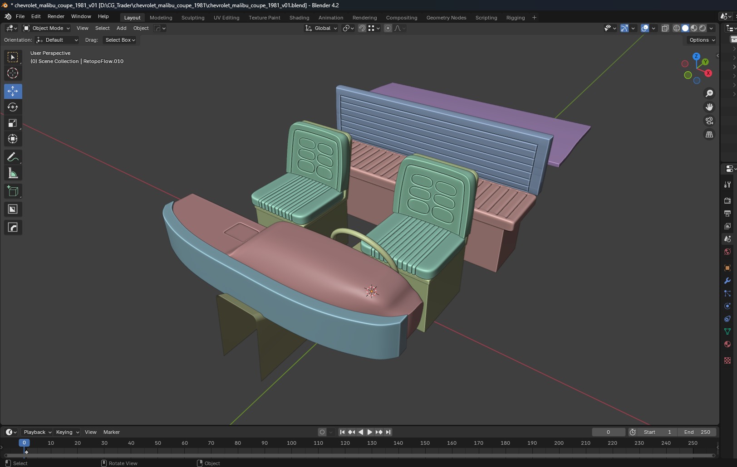
Task: Toggle viewport overlays display
Action: [645, 28]
